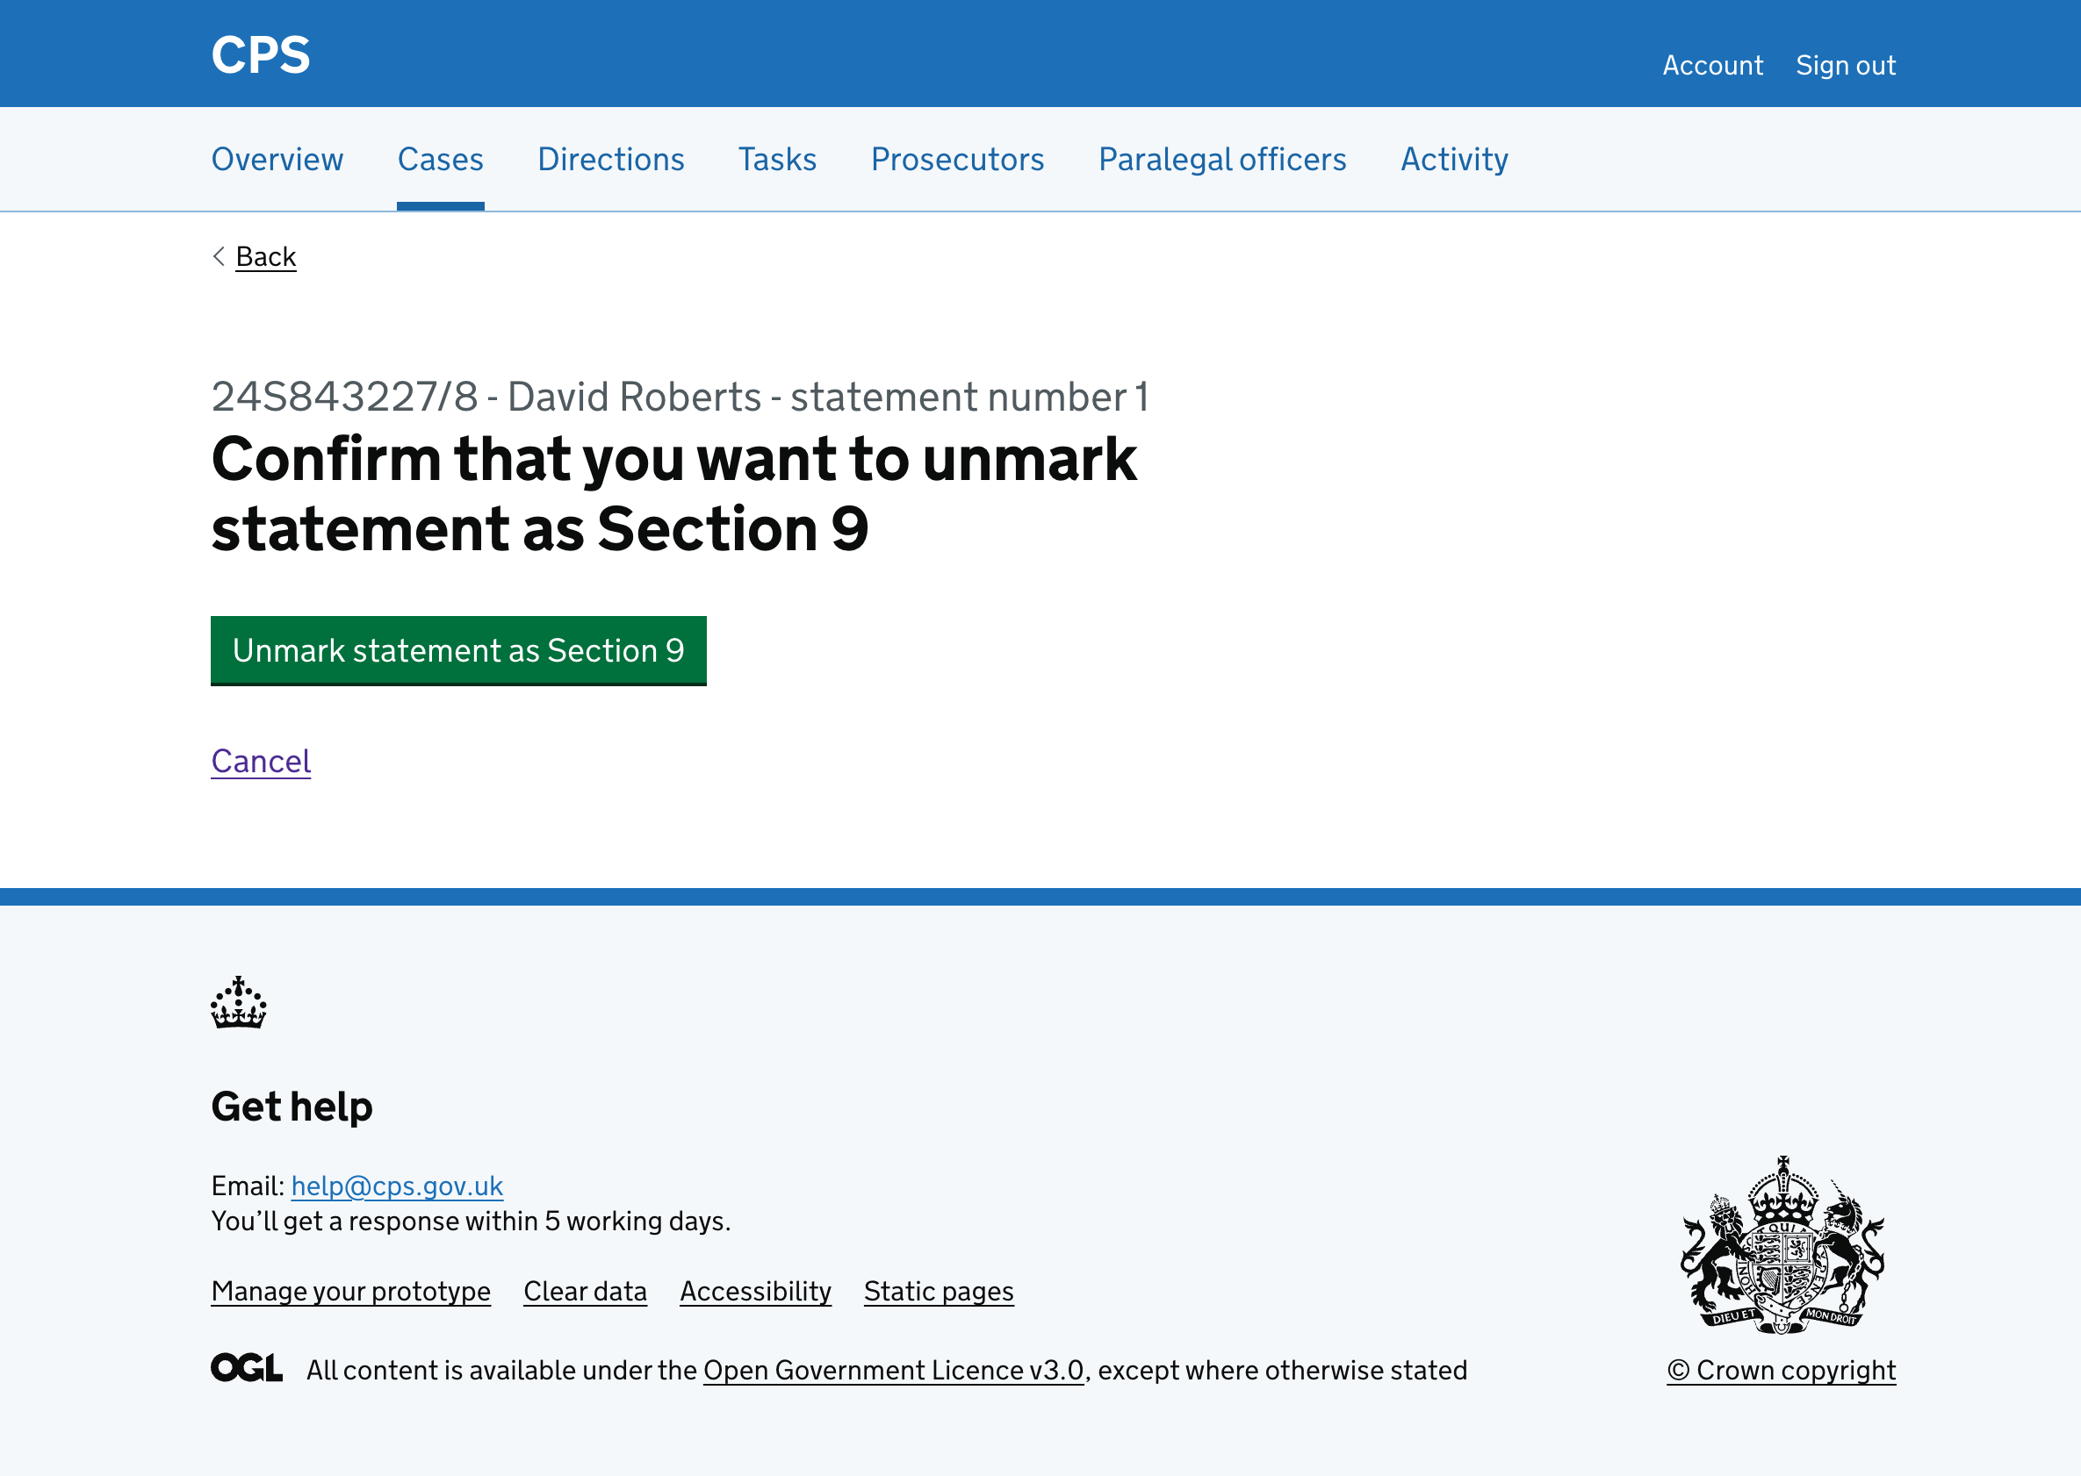Go to Paralegal officers page
Image resolution: width=2081 pixels, height=1476 pixels.
click(x=1222, y=159)
